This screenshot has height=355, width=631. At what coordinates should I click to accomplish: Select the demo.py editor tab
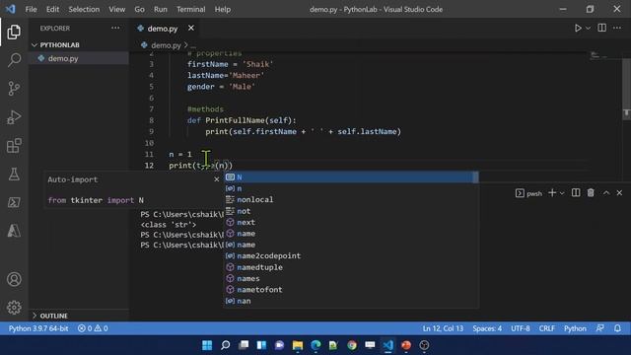pos(162,29)
